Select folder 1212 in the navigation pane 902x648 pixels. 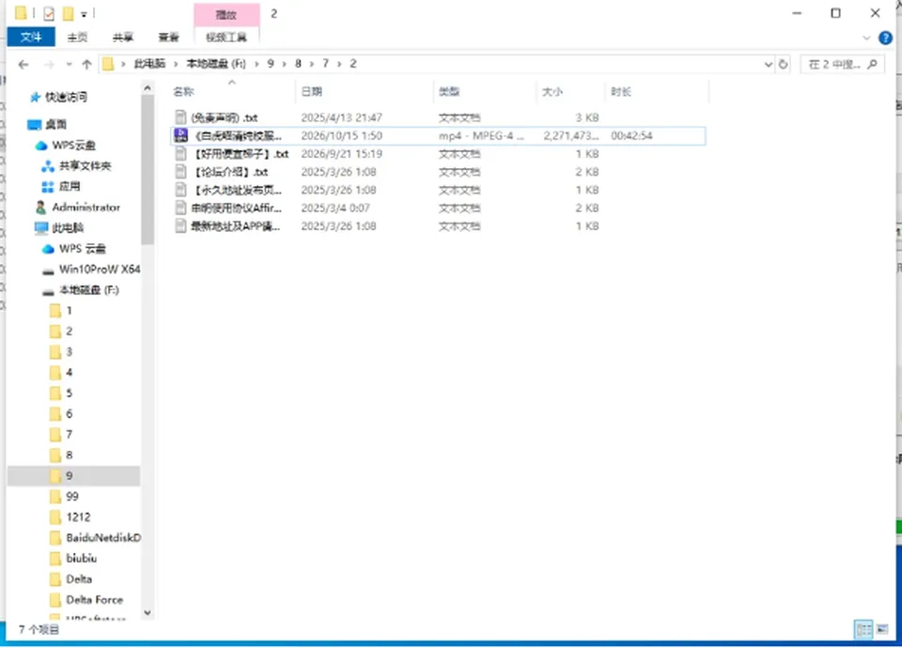point(78,517)
